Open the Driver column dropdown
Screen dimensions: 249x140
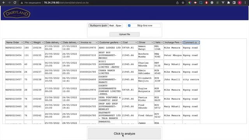146,42
